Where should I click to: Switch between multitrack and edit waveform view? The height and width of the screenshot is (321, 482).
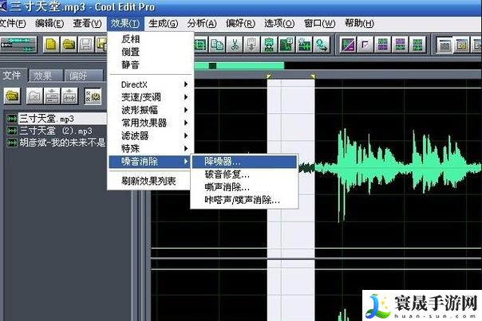tap(18, 45)
